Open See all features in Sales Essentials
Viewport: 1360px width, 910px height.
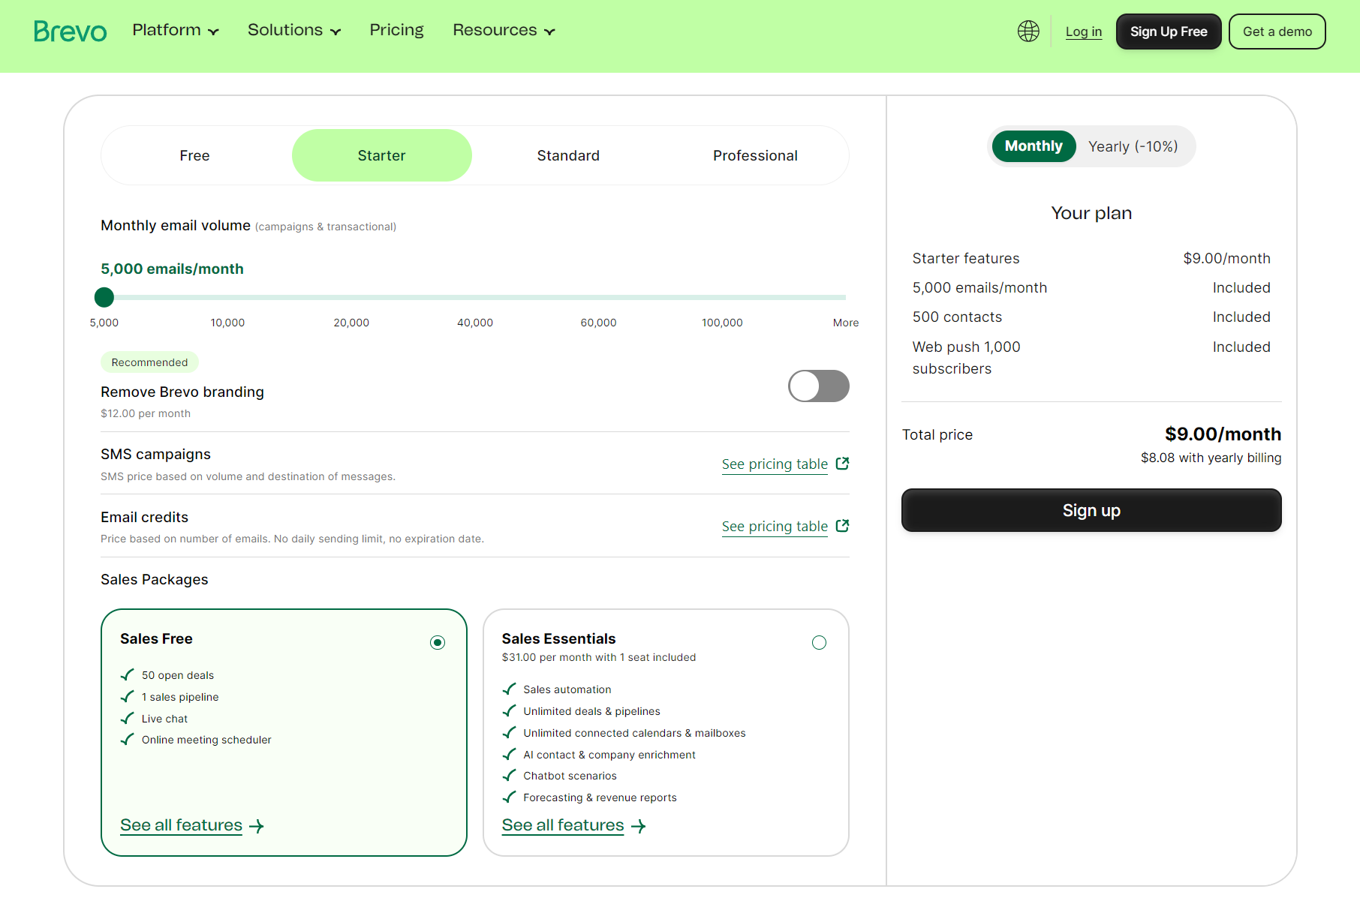coord(563,825)
